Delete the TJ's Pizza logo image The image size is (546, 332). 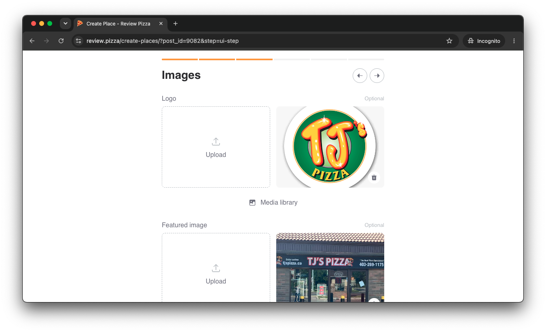[374, 178]
